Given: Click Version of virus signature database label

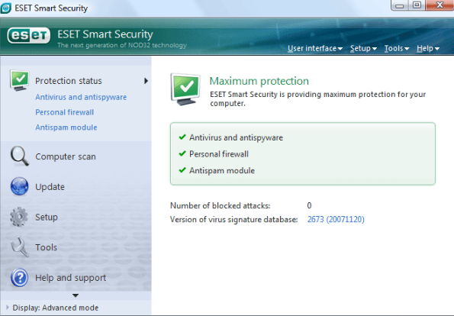Looking at the screenshot, I should tap(233, 219).
